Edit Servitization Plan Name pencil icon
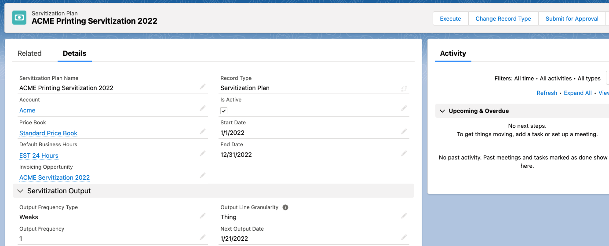This screenshot has height=246, width=609. [x=203, y=87]
